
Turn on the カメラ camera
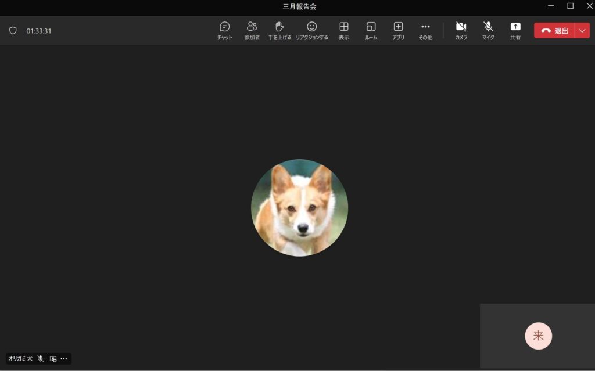point(461,30)
